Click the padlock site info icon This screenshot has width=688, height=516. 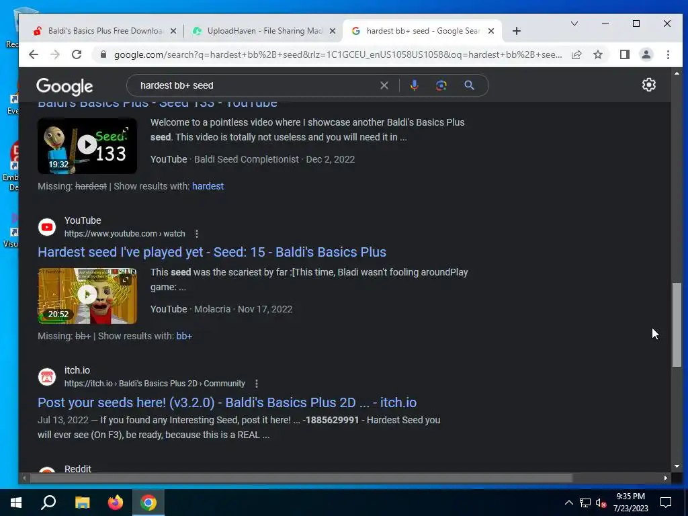(103, 54)
